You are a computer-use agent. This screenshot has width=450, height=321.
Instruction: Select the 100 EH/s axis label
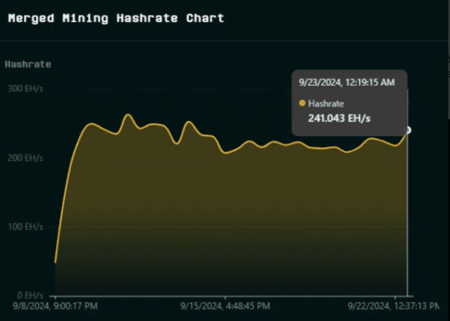25,227
